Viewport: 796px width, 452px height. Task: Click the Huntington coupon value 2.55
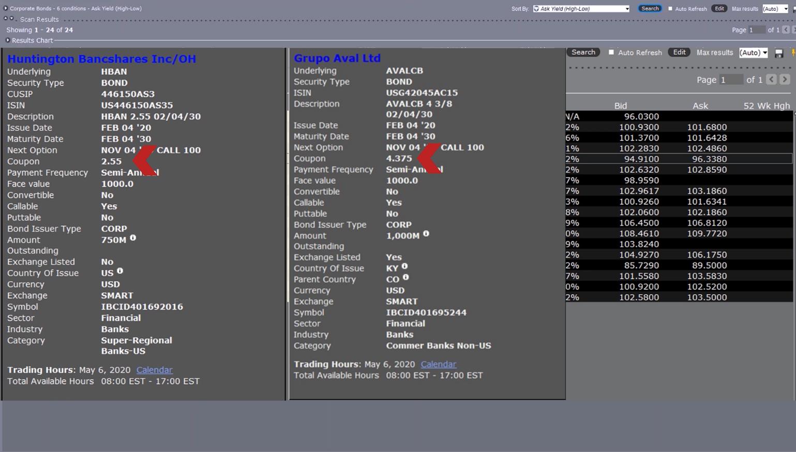(x=111, y=161)
